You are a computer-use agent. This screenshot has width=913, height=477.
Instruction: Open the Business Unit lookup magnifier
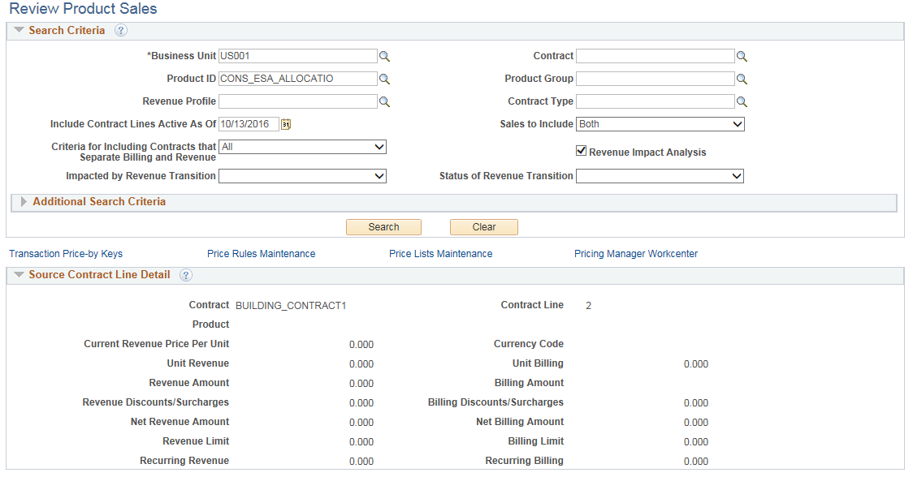tap(385, 56)
